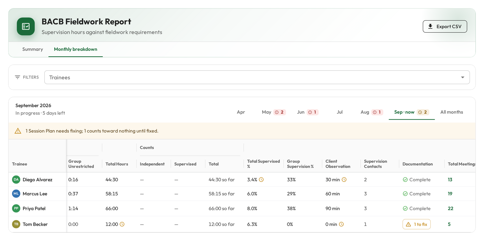Click the green check icon in Diego's Documentation cell

click(x=405, y=180)
